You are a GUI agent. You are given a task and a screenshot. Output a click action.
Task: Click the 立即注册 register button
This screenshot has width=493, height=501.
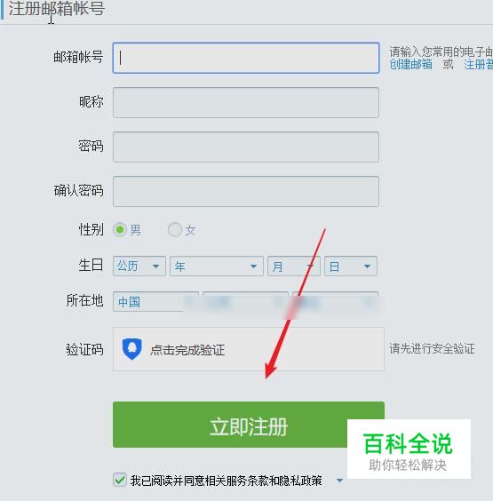pos(248,425)
